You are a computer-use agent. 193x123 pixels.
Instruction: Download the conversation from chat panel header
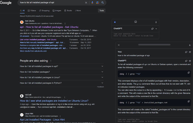tap(190, 45)
